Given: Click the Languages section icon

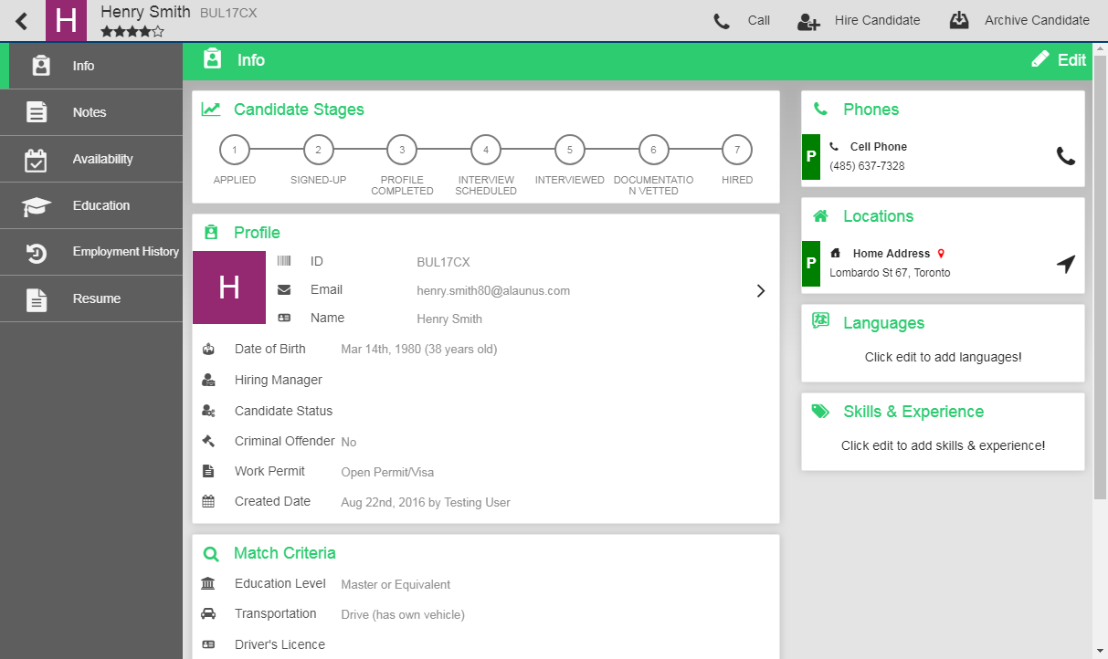Looking at the screenshot, I should [x=820, y=320].
